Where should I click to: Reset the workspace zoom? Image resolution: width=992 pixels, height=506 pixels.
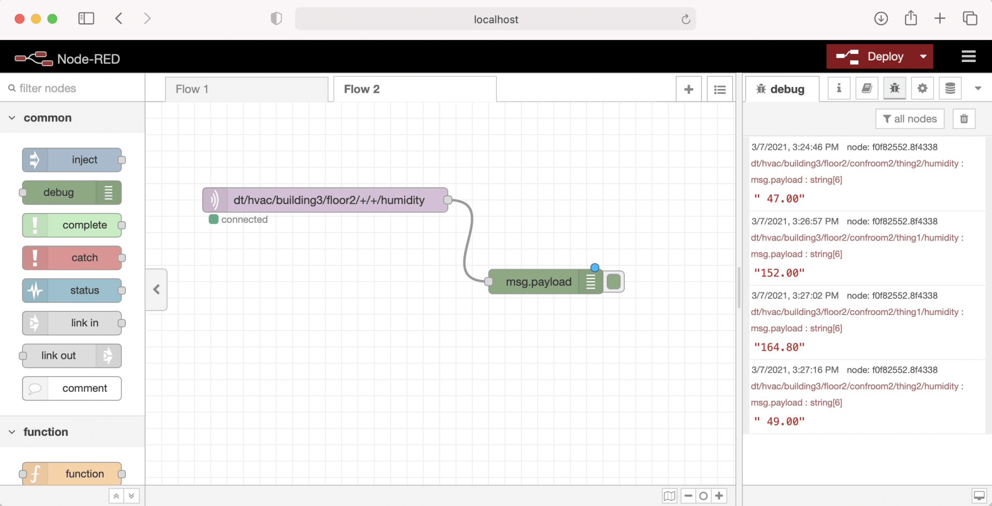[703, 496]
